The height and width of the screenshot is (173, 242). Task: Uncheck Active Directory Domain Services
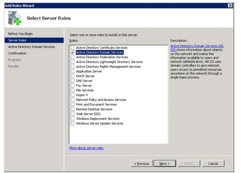(x=72, y=52)
